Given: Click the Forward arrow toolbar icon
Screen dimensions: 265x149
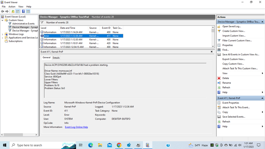Looking at the screenshot, I should coord(7,11).
